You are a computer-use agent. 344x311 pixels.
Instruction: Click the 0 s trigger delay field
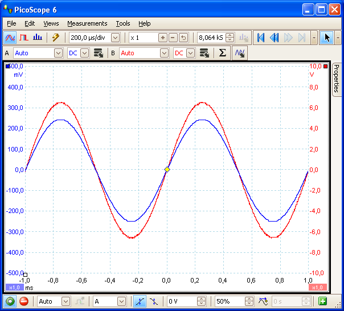pyautogui.click(x=287, y=301)
